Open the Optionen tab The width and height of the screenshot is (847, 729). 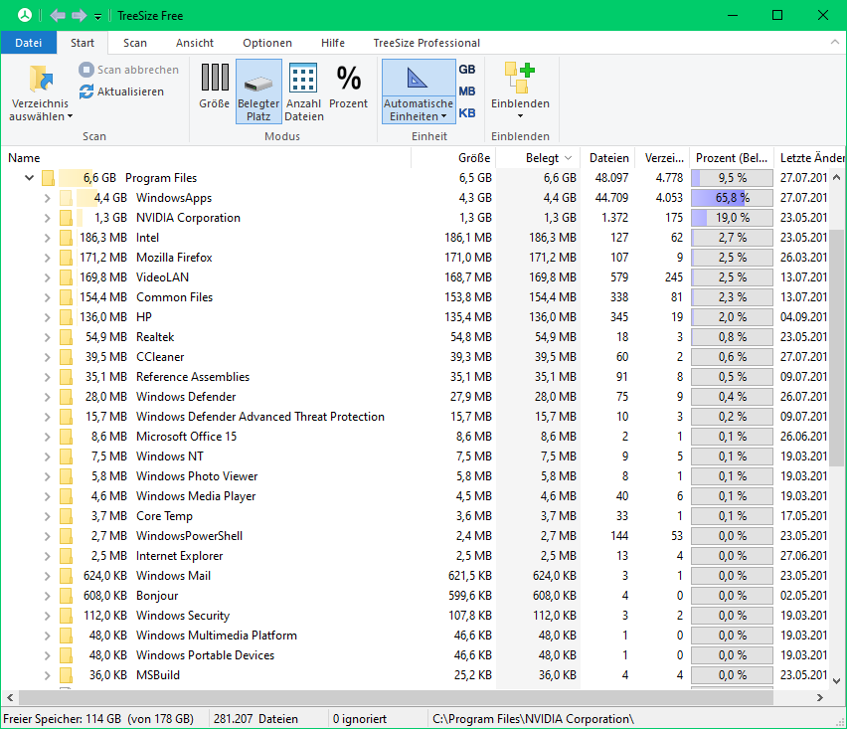click(x=267, y=43)
